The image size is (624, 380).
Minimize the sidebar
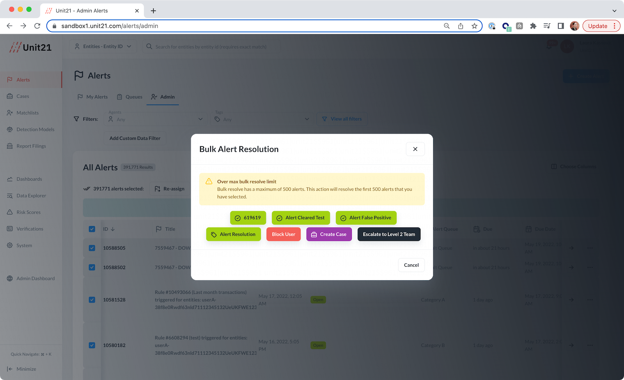point(22,369)
